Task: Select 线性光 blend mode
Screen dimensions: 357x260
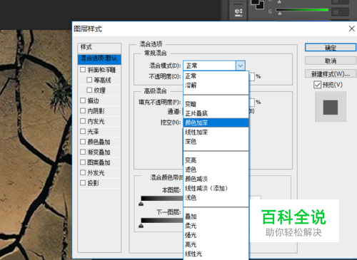Action: (216, 254)
